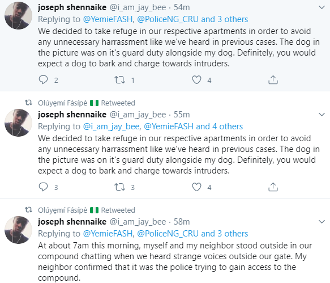The image size is (330, 283).
Task: Open Olúyẹmí Fásípè profile above 55m tweet
Action: pyautogui.click(x=62, y=103)
